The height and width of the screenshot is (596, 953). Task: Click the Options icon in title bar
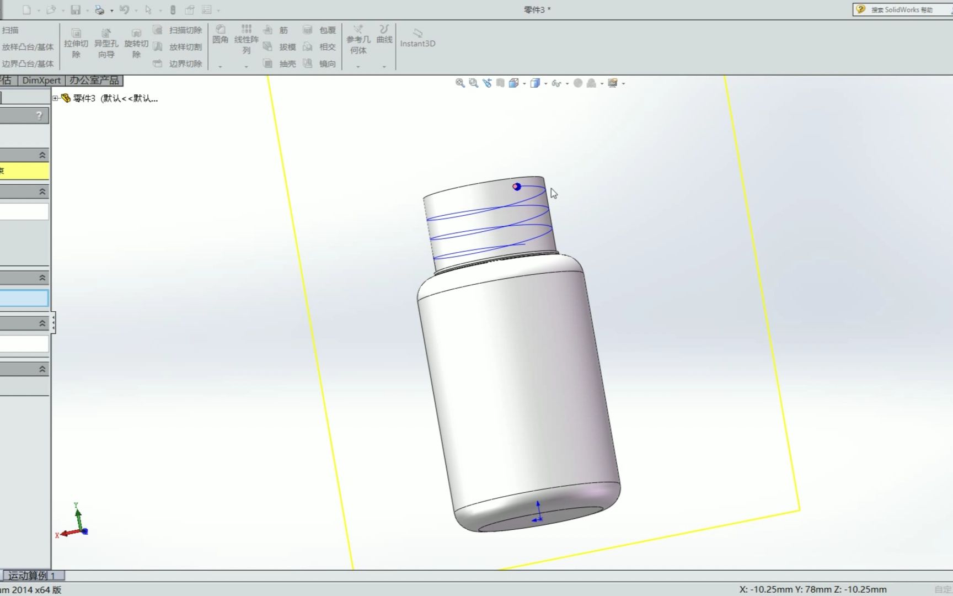click(x=207, y=10)
